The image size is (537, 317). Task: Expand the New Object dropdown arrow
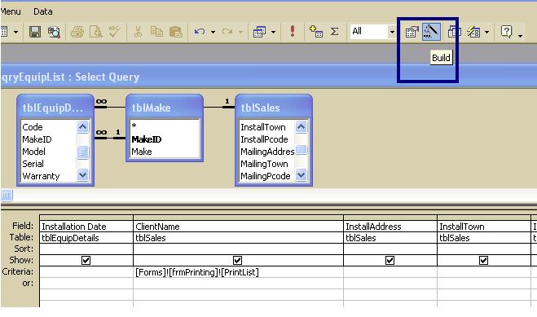pyautogui.click(x=486, y=32)
